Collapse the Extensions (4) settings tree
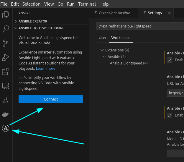The width and height of the screenshot is (184, 162). pos(102,50)
